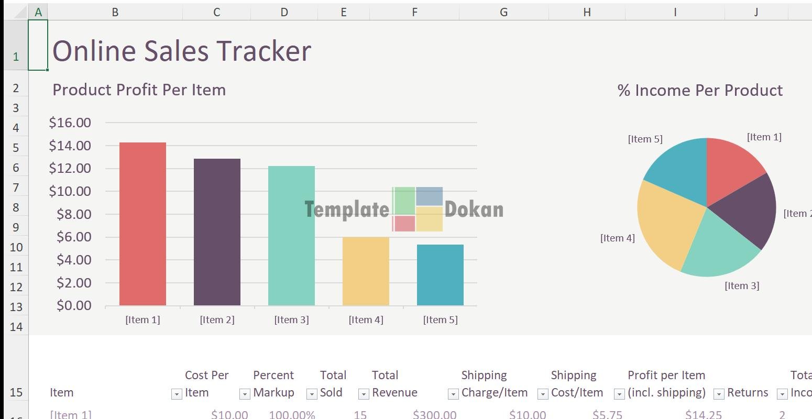Open the Profit per Item filter dropdown
Screen dimensions: 812x419
pyautogui.click(x=719, y=394)
